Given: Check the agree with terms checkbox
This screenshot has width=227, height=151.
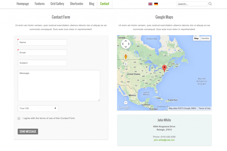Looking at the screenshot, I should [x=19, y=118].
